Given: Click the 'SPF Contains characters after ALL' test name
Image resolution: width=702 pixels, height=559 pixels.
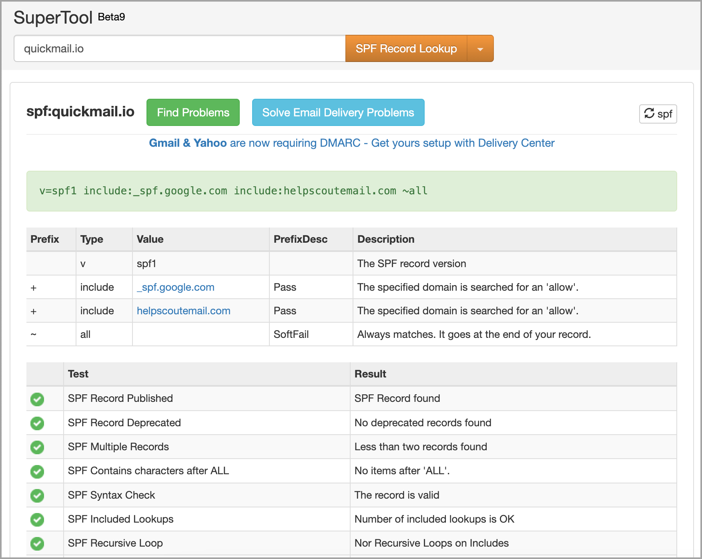Looking at the screenshot, I should pos(148,471).
